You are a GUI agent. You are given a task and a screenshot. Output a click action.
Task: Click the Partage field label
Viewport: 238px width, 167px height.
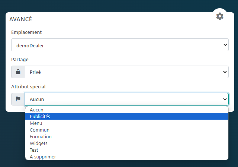(x=20, y=59)
